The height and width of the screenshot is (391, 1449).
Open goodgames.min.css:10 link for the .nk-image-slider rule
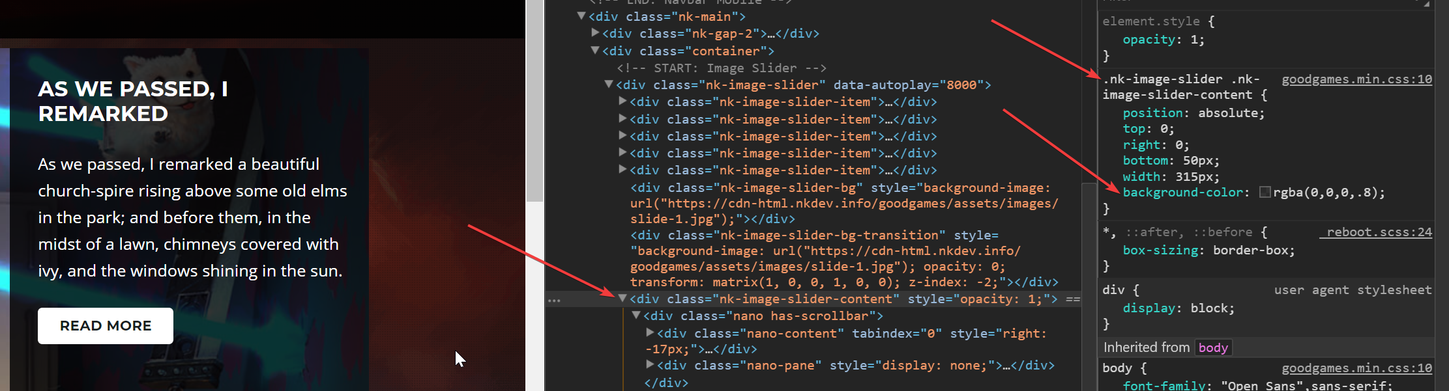coord(1356,79)
